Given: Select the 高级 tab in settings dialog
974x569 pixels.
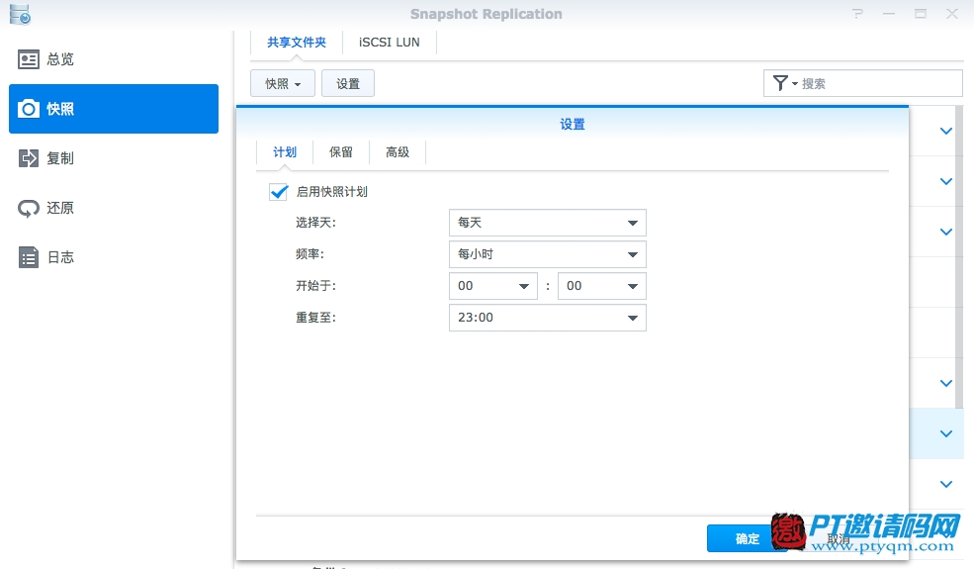Looking at the screenshot, I should click(398, 152).
